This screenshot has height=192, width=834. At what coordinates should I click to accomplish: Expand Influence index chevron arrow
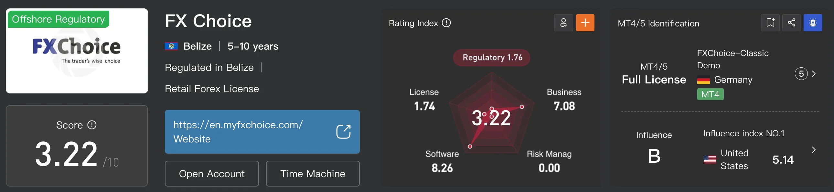pyautogui.click(x=814, y=150)
